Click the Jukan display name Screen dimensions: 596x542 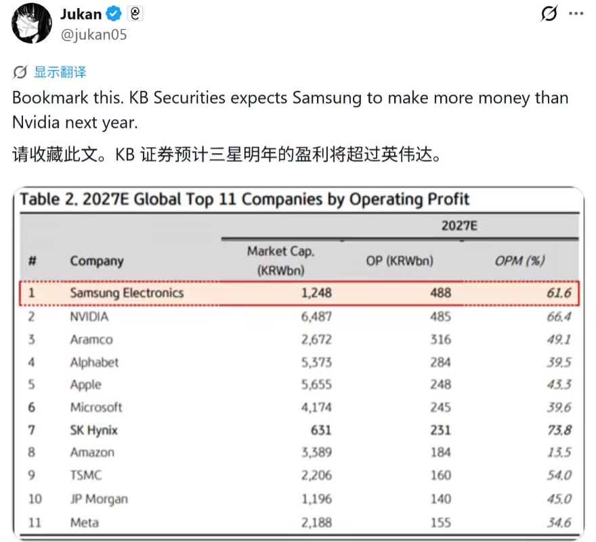click(x=82, y=14)
